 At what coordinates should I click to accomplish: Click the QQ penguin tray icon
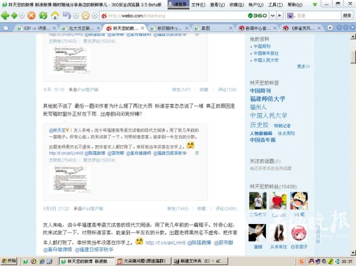tap(311, 261)
